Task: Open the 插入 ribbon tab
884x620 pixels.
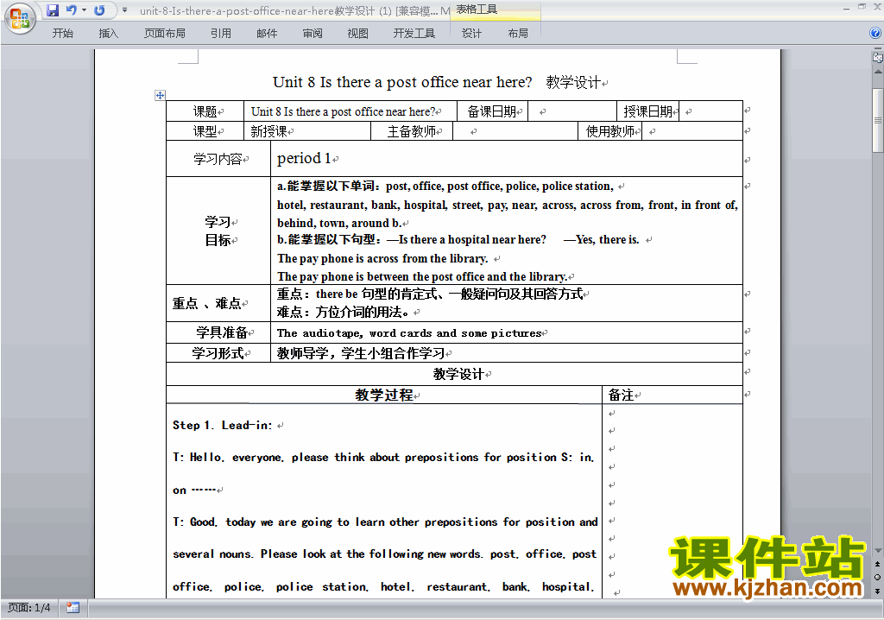Action: pos(108,34)
